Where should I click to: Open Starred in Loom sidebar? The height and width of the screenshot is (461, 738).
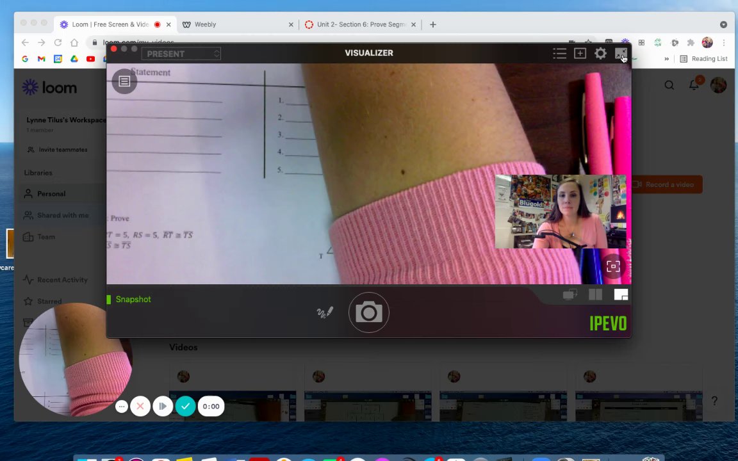point(43,301)
